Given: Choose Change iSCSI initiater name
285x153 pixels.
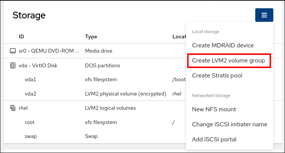Looking at the screenshot, I should click(x=229, y=124).
